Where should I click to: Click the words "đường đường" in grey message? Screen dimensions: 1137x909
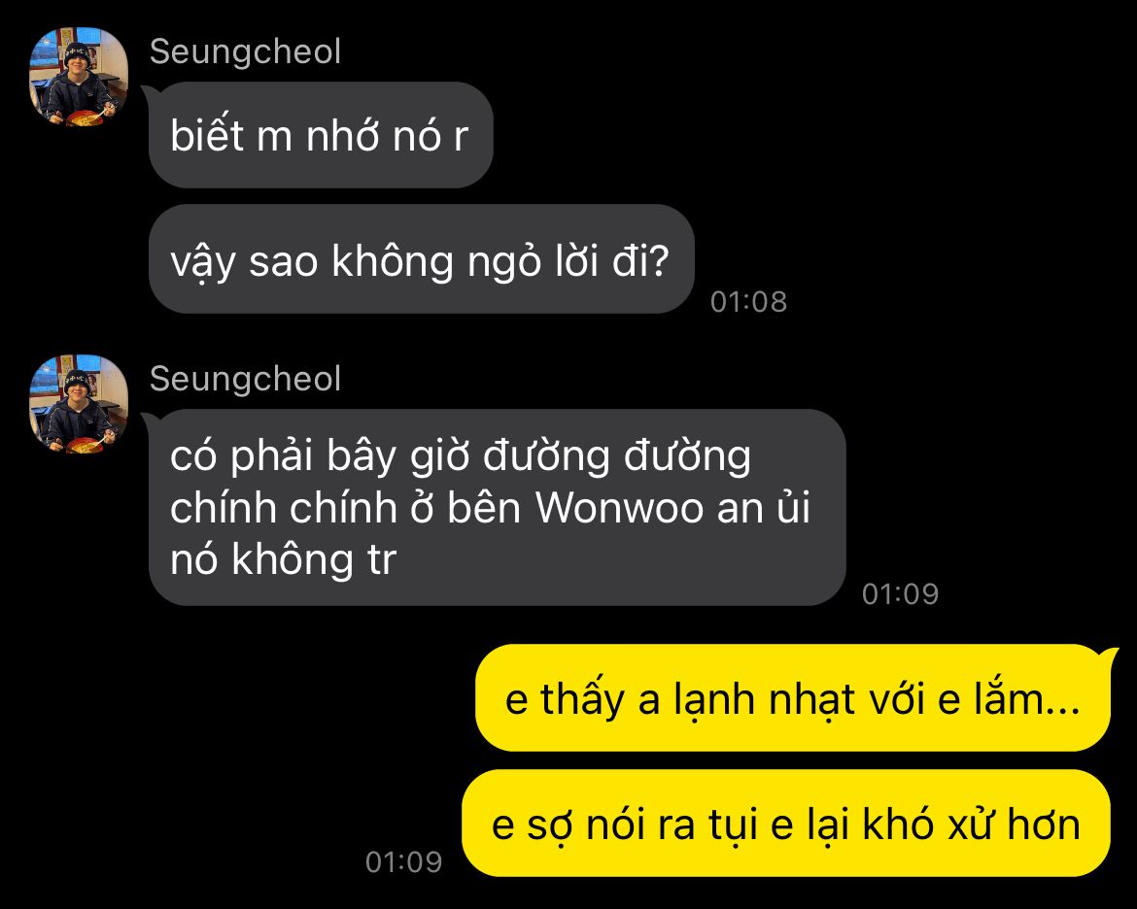point(617,456)
